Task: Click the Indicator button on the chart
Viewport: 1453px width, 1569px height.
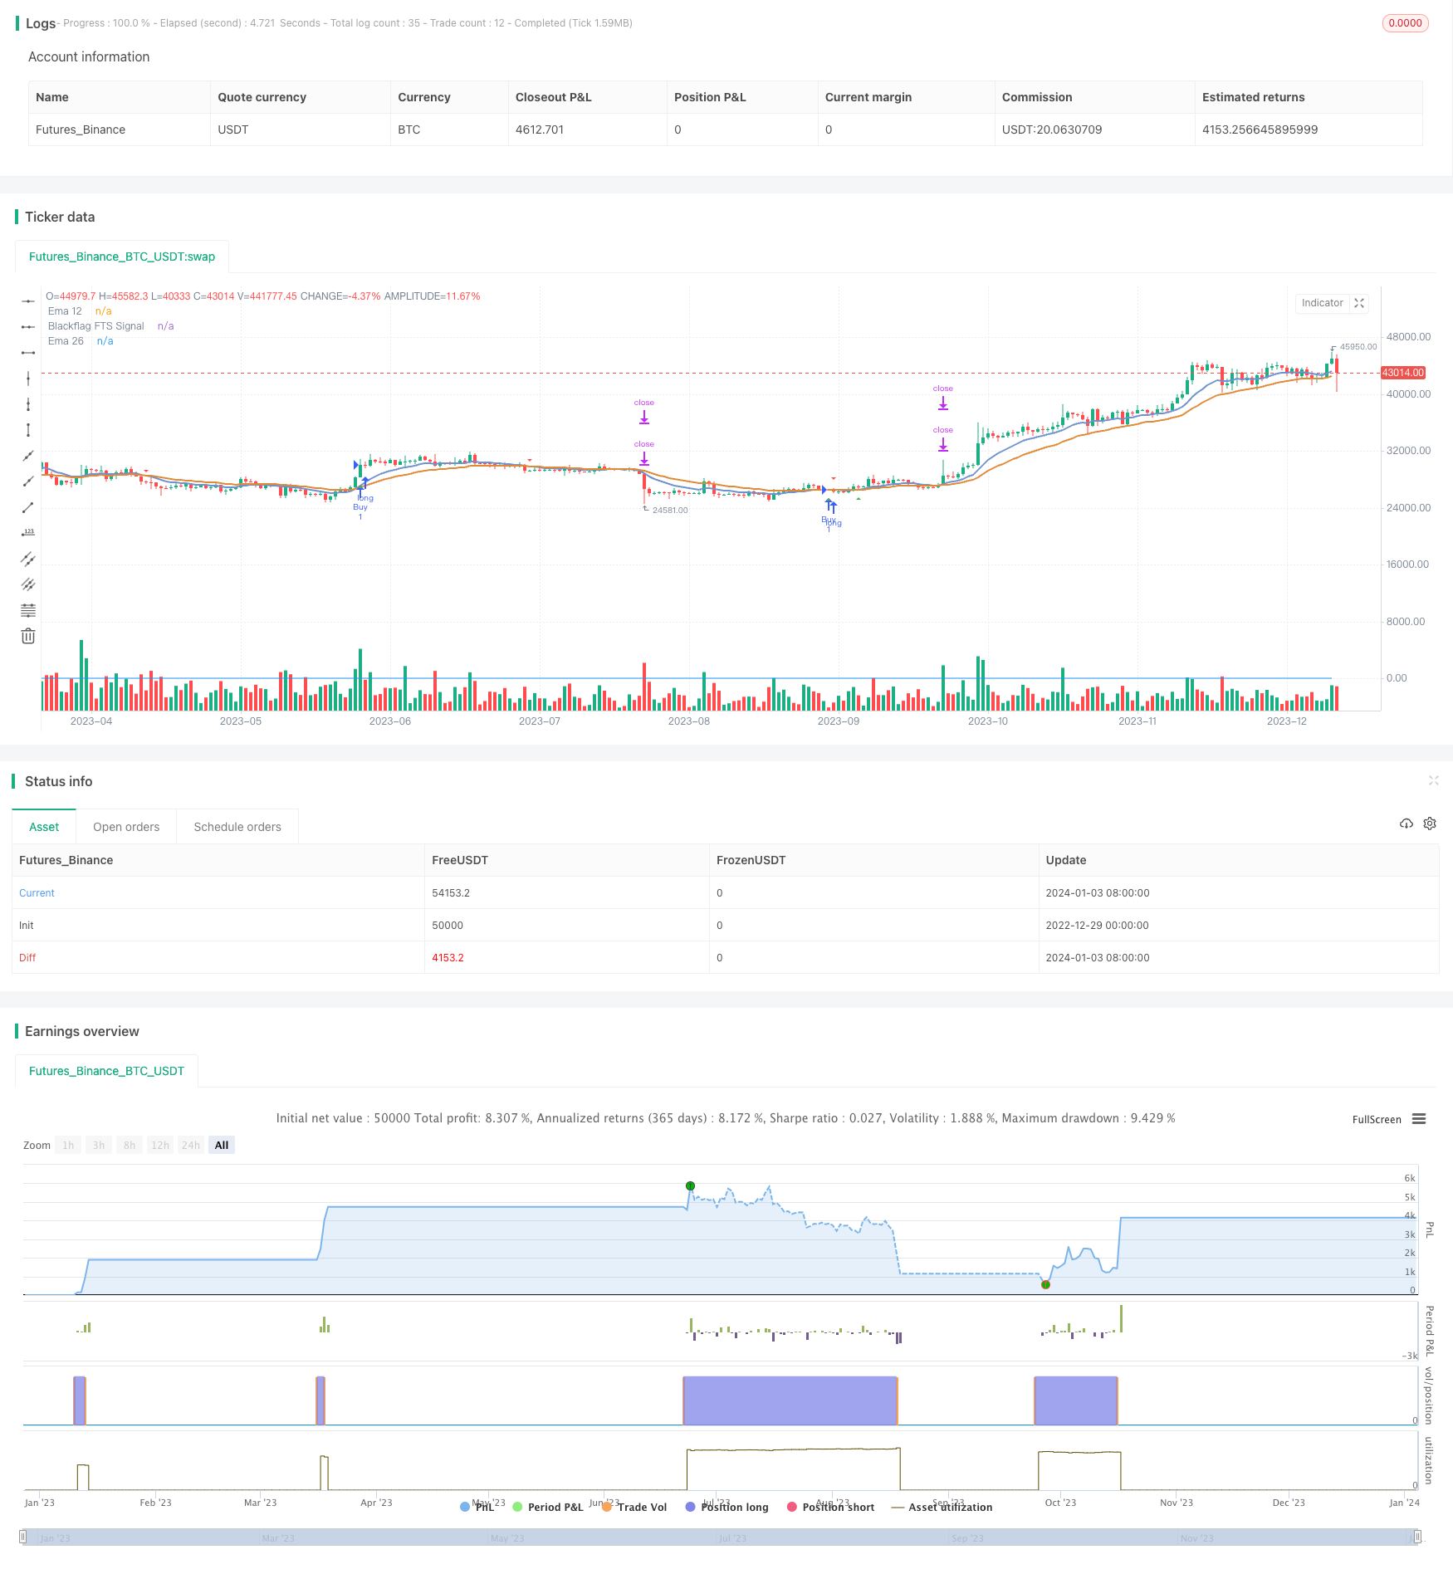Action: tap(1322, 303)
